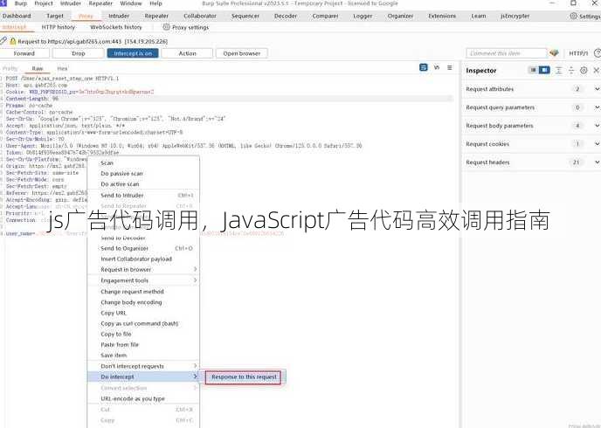This screenshot has height=428, width=601.
Task: Choose Do intercept in context menu
Action: 143,377
